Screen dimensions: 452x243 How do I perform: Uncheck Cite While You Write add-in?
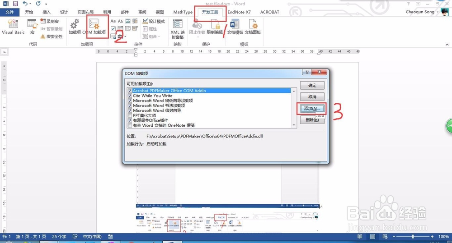tap(130, 96)
